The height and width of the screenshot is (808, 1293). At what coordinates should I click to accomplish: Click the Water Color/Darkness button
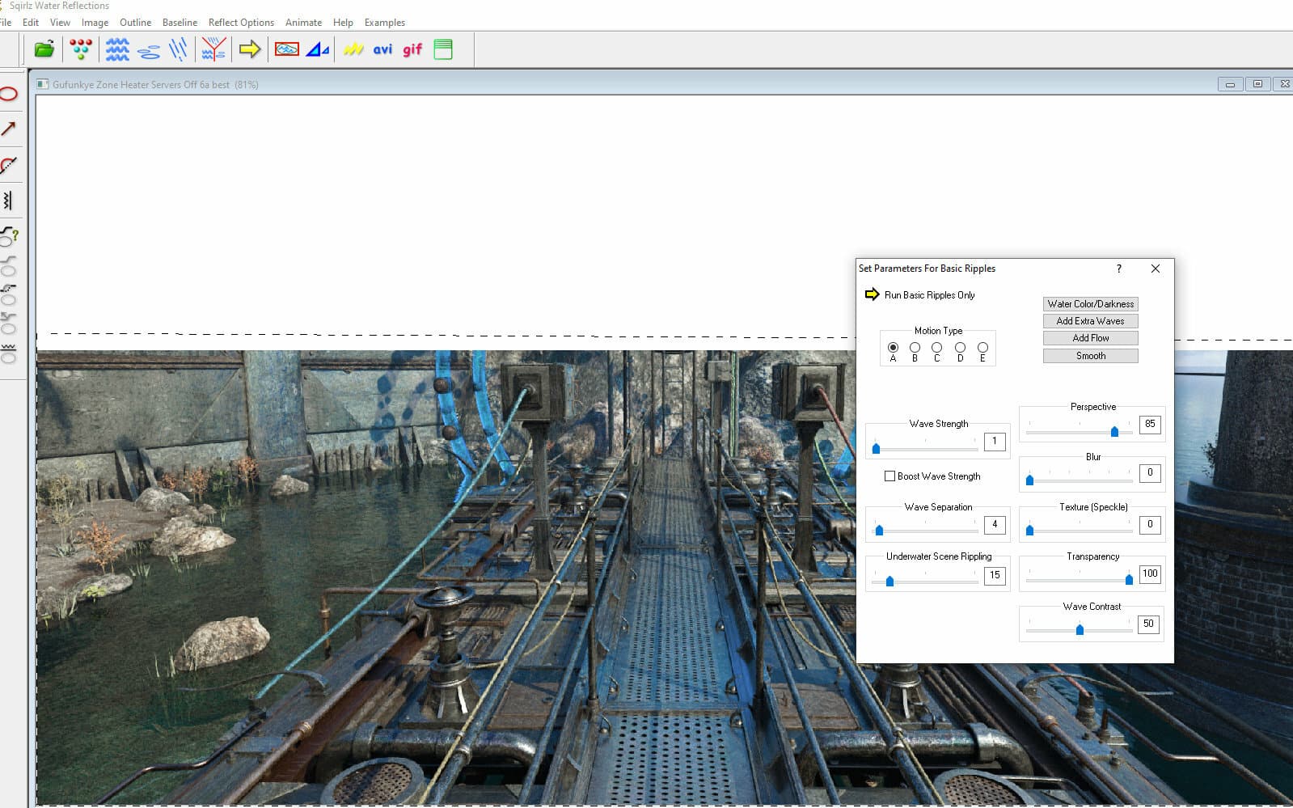pos(1090,304)
